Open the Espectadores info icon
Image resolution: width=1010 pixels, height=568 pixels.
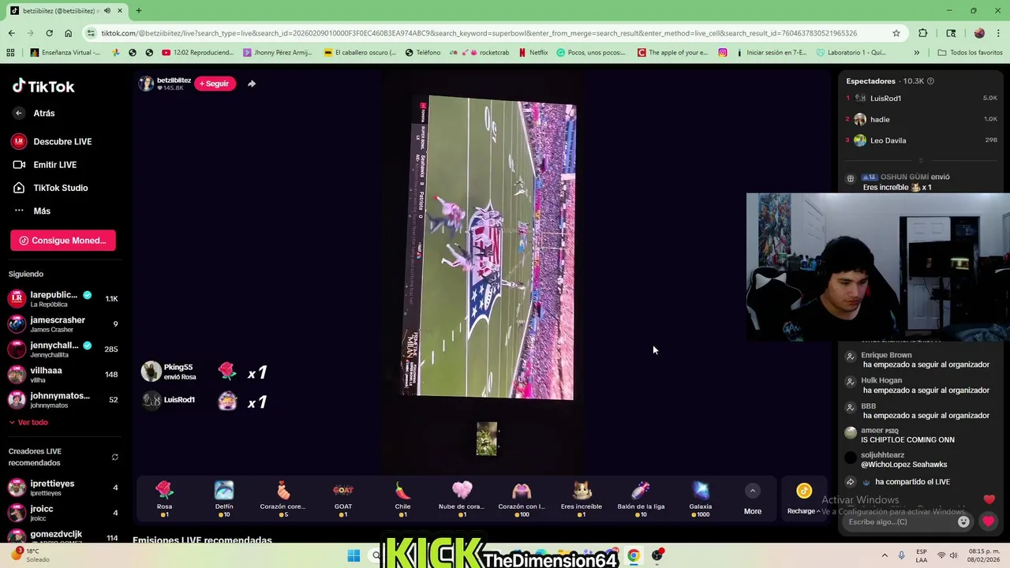point(930,81)
